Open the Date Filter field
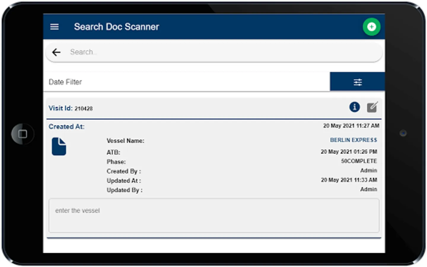 [187, 82]
